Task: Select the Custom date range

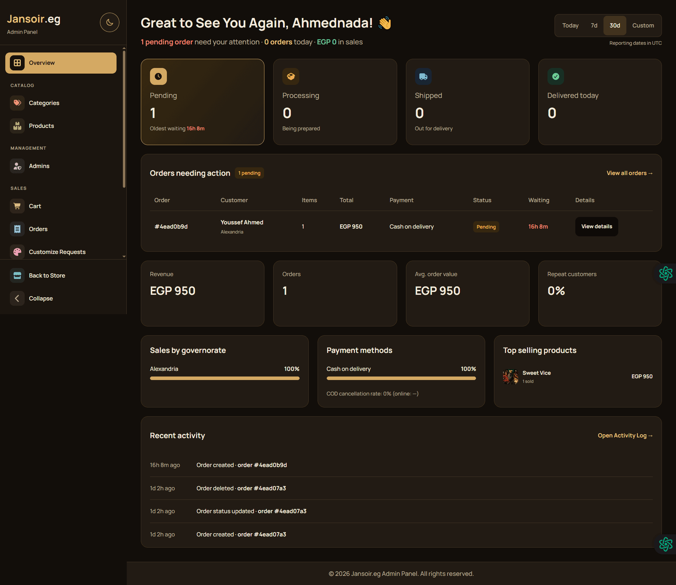Action: (643, 25)
